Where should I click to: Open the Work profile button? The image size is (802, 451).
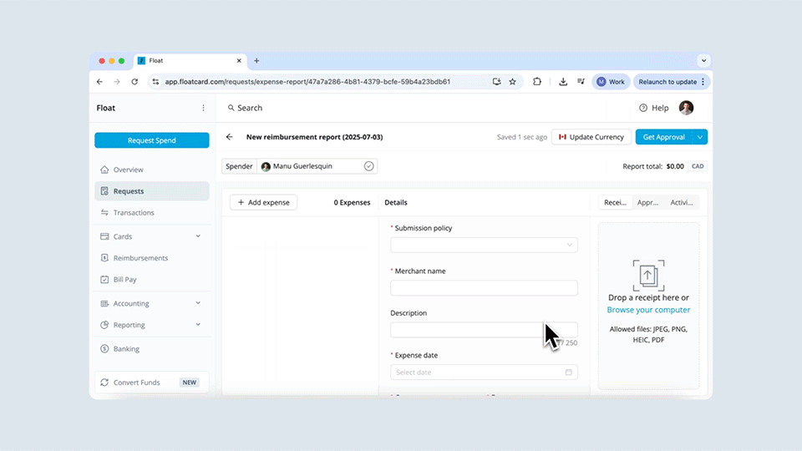pos(611,82)
